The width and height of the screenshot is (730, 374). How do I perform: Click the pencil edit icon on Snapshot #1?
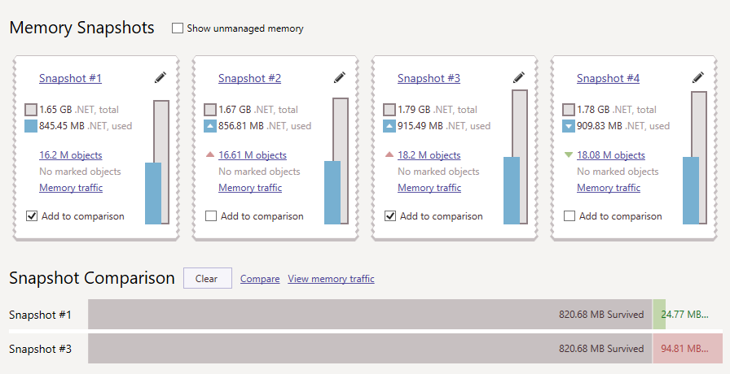161,78
